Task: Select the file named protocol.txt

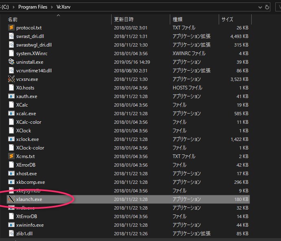Action: pos(29,28)
